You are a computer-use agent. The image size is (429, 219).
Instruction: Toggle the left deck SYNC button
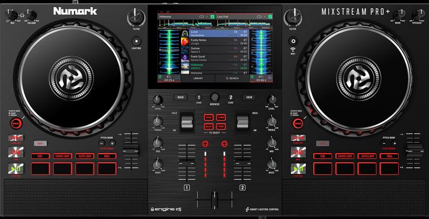click(x=15, y=138)
